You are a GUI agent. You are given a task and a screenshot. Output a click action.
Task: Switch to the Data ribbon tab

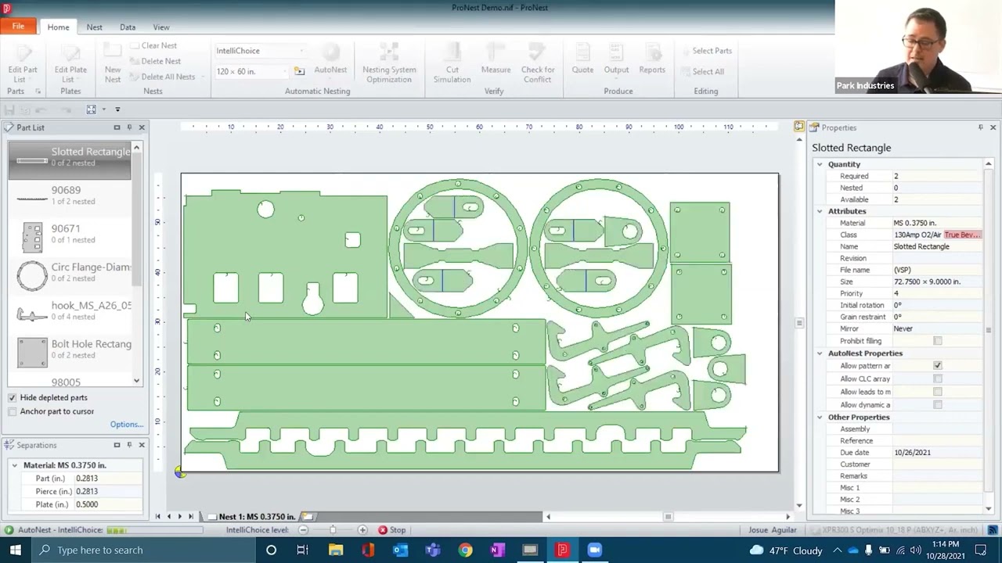(128, 27)
